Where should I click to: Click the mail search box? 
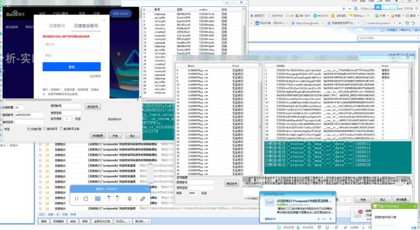389,38
